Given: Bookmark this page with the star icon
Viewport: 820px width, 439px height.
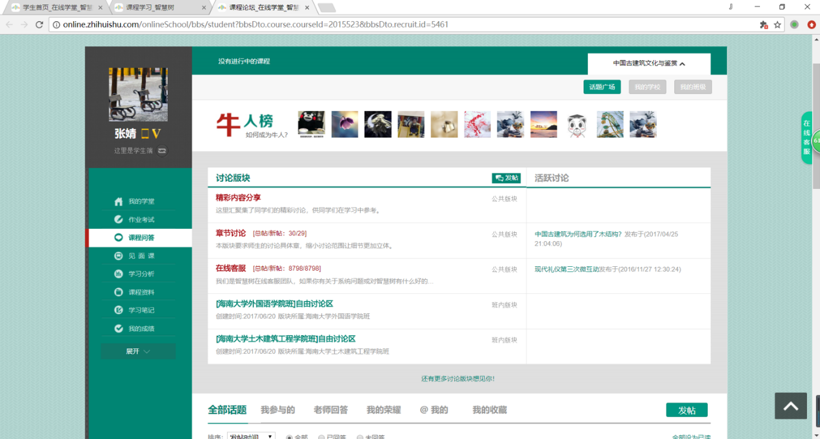Looking at the screenshot, I should click(777, 24).
